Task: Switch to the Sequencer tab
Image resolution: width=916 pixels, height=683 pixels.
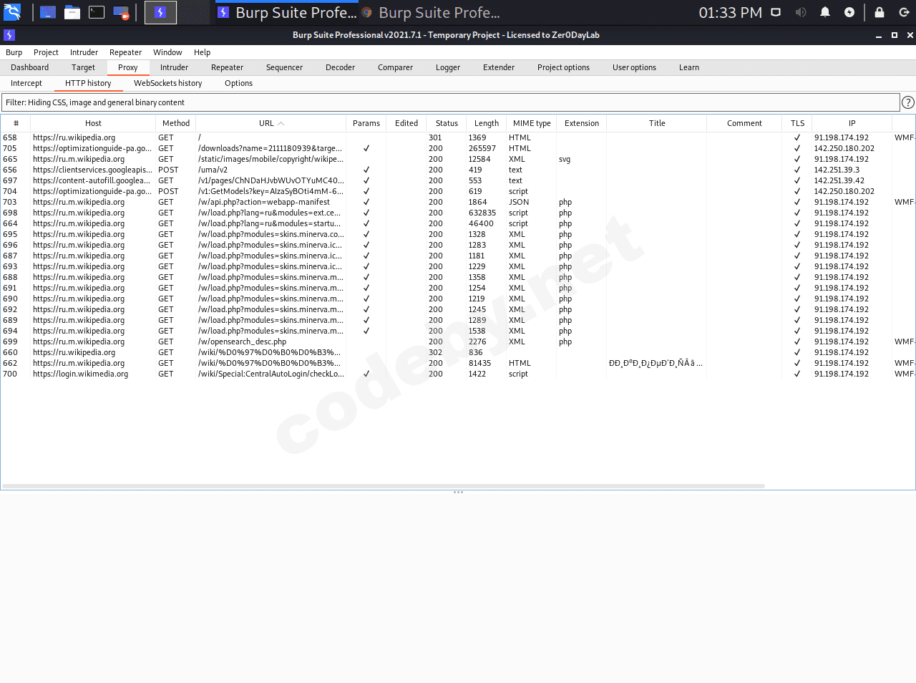Action: (x=284, y=67)
